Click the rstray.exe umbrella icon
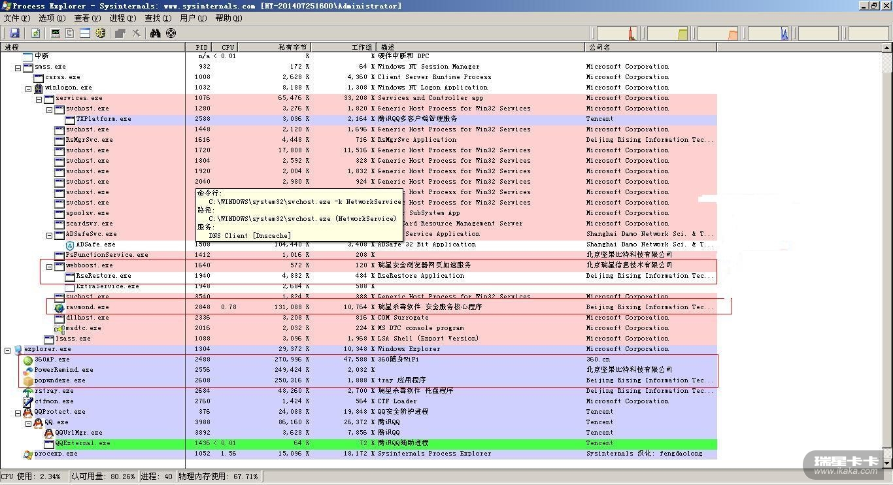The width and height of the screenshot is (893, 485). (x=28, y=391)
